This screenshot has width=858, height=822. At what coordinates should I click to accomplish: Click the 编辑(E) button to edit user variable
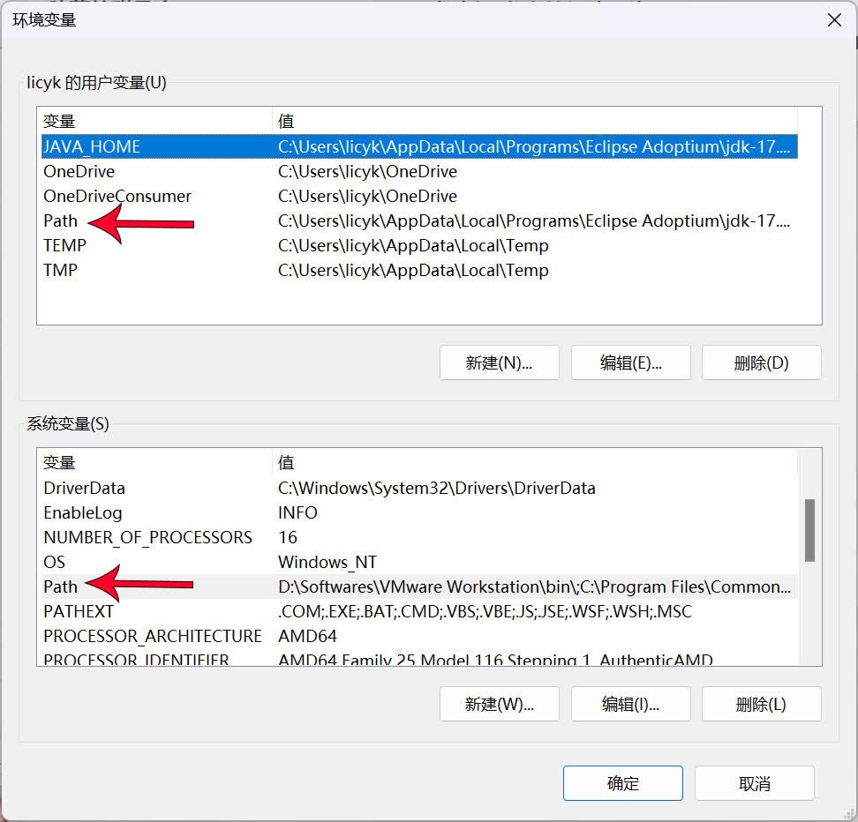[630, 362]
